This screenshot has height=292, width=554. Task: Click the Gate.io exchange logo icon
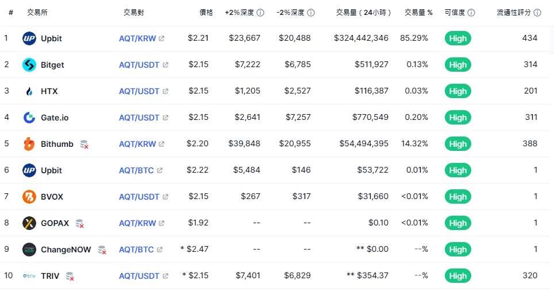pyautogui.click(x=29, y=118)
